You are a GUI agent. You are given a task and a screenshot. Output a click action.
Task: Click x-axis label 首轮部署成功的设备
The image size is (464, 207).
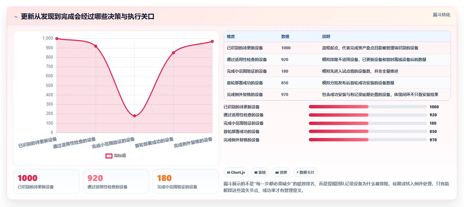click(x=154, y=143)
